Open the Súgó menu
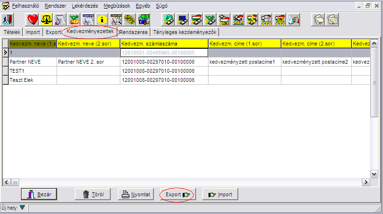383x214 pixels. pos(162,6)
